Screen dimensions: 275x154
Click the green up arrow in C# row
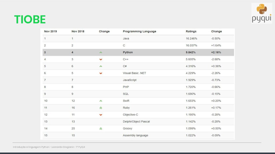[x=101, y=66]
